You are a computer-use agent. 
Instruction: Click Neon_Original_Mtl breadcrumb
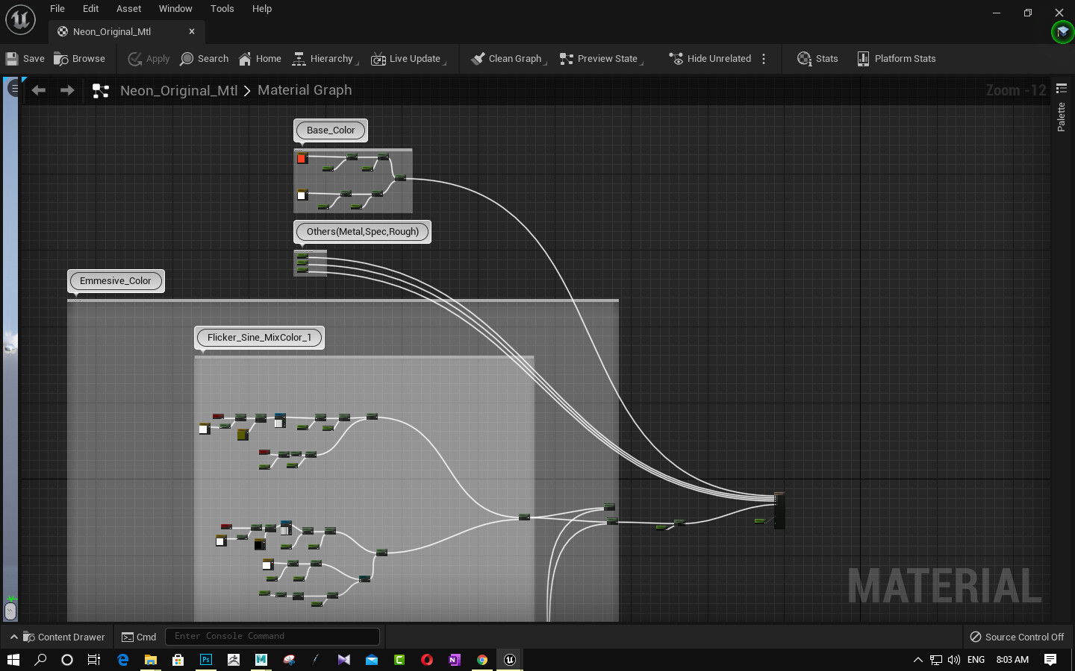coord(179,90)
